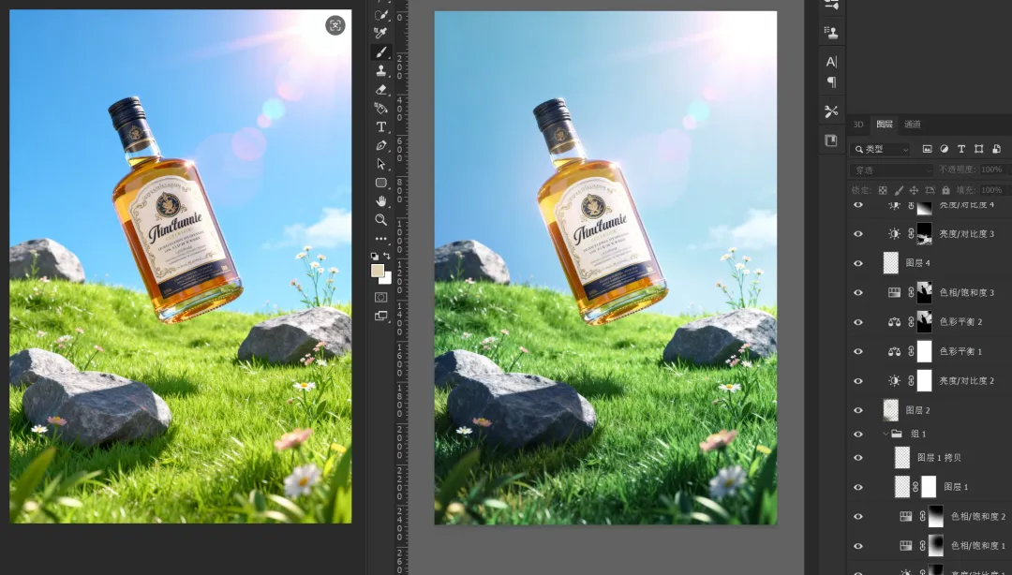Open the Paragraph panel icon
The width and height of the screenshot is (1012, 575).
pyautogui.click(x=831, y=82)
